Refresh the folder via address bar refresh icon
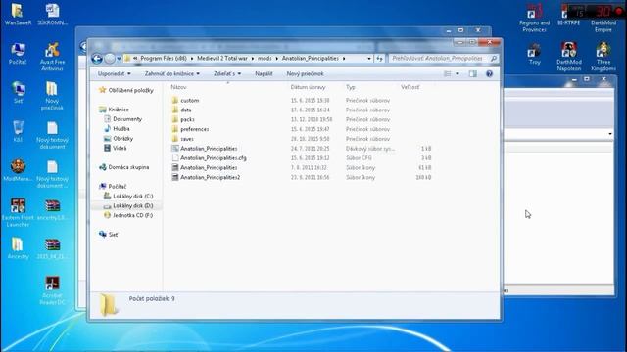 click(x=379, y=59)
